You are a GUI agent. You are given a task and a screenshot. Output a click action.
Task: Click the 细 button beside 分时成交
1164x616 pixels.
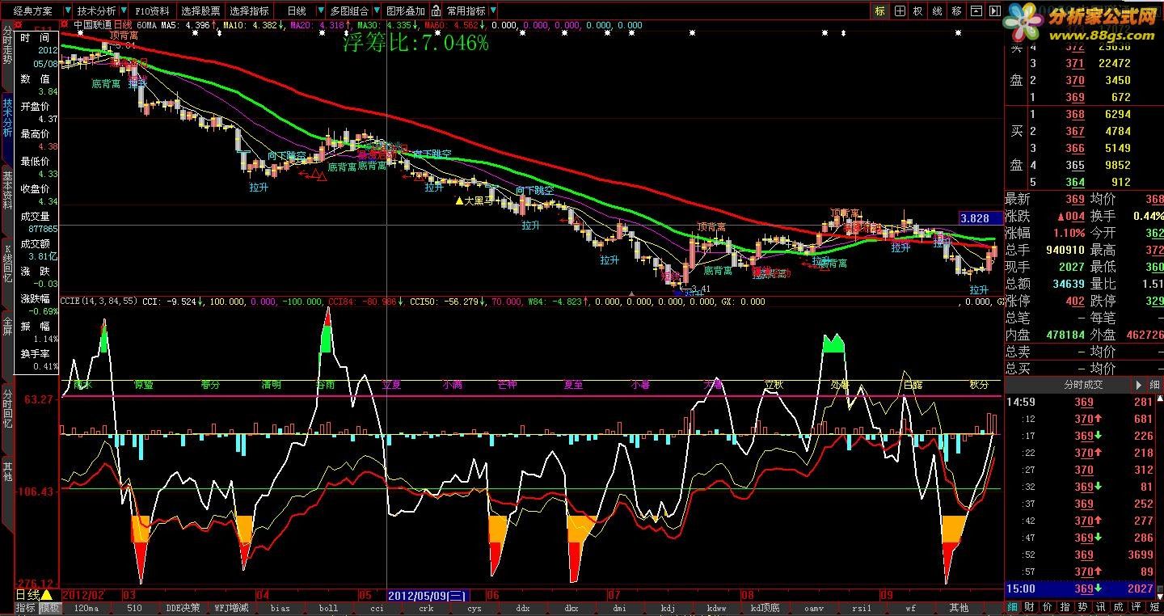tap(1156, 385)
